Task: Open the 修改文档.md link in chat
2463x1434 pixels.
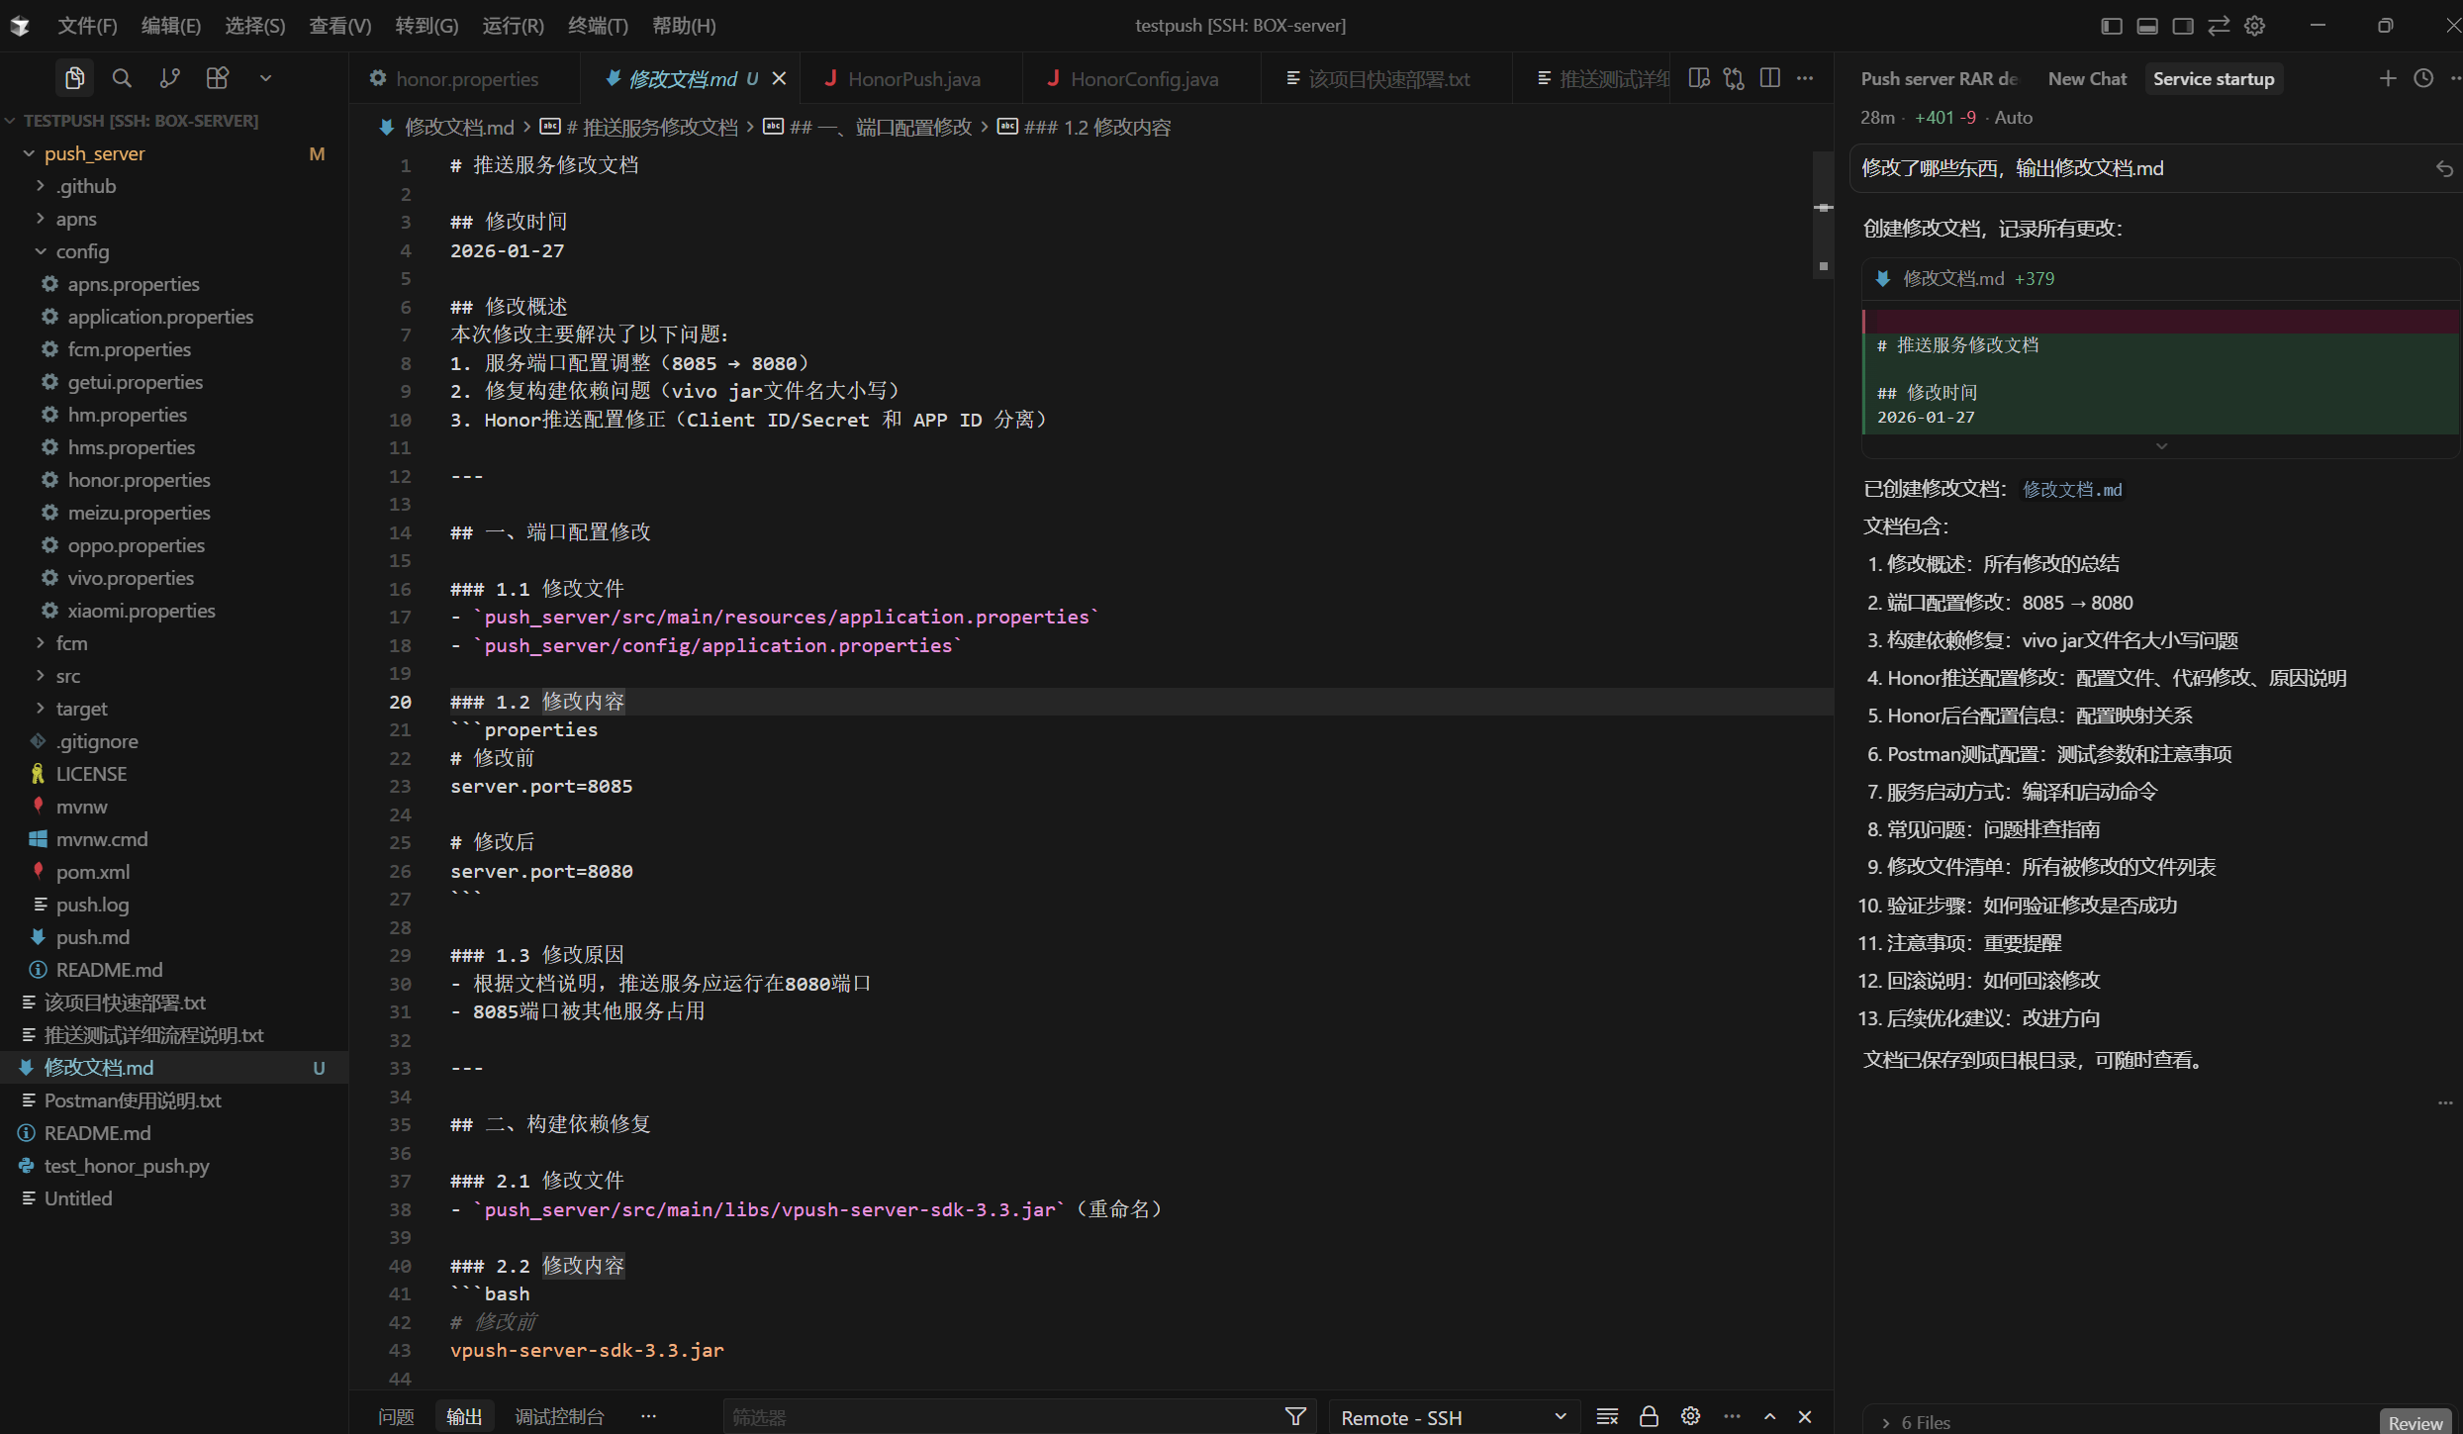Action: click(x=2072, y=489)
